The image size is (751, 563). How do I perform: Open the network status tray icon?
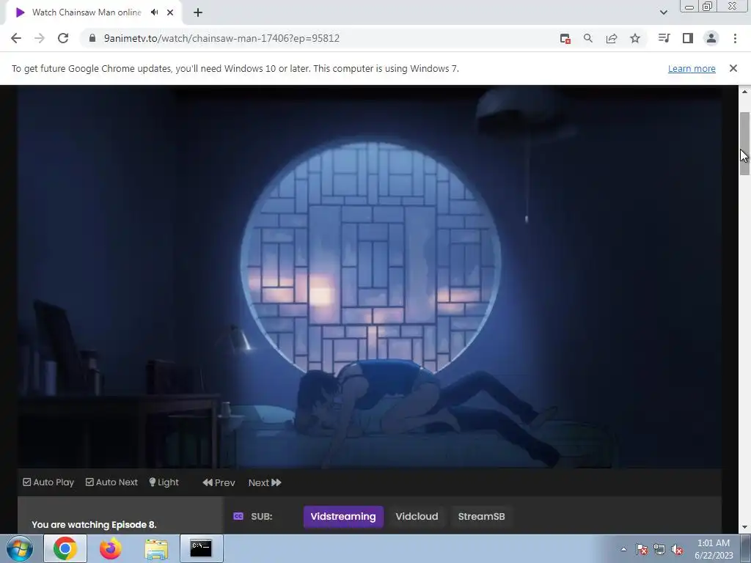coord(659,549)
